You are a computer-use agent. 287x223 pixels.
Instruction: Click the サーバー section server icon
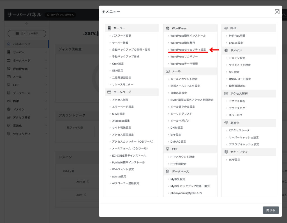tap(109, 28)
